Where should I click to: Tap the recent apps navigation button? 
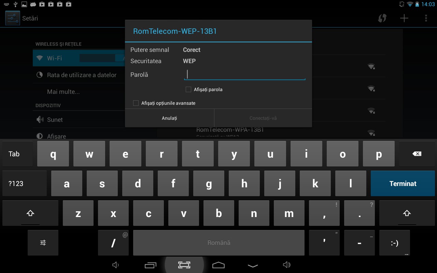point(150,265)
